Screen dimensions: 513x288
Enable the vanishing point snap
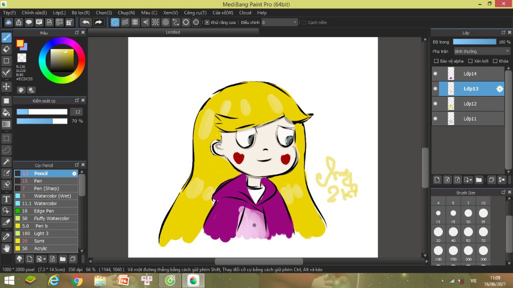[x=145, y=22]
